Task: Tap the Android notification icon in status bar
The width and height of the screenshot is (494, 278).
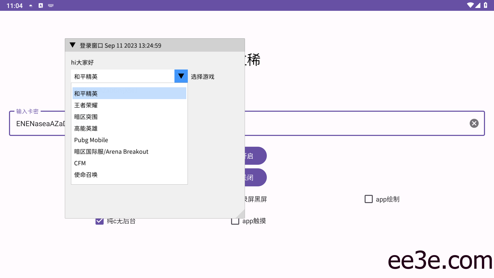Action: [31, 5]
